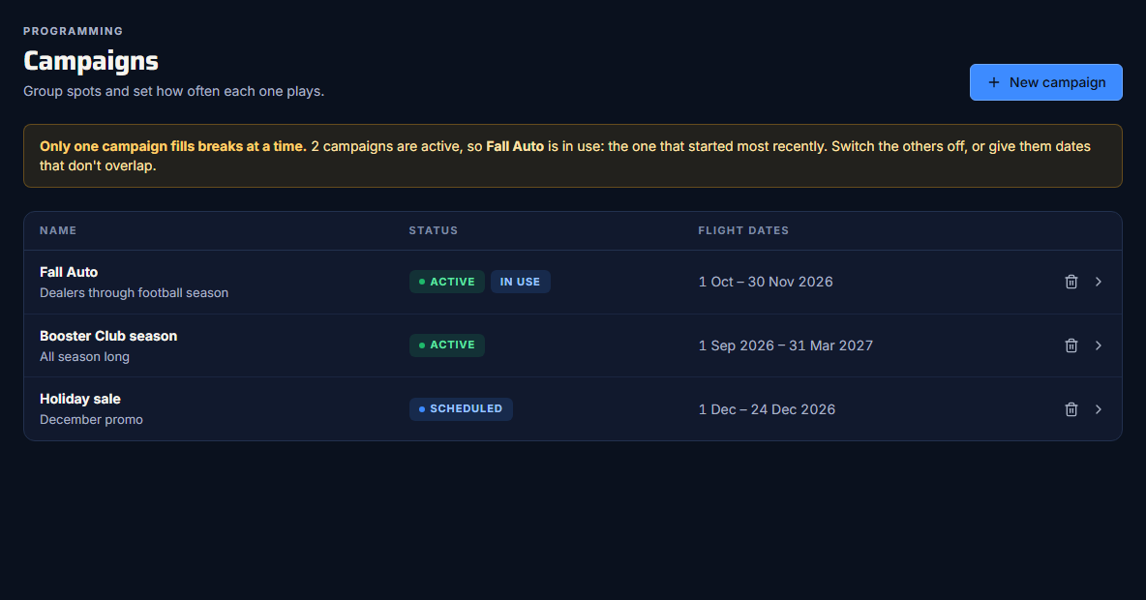Click the Flight Dates column header
The height and width of the screenshot is (600, 1146).
(x=743, y=230)
